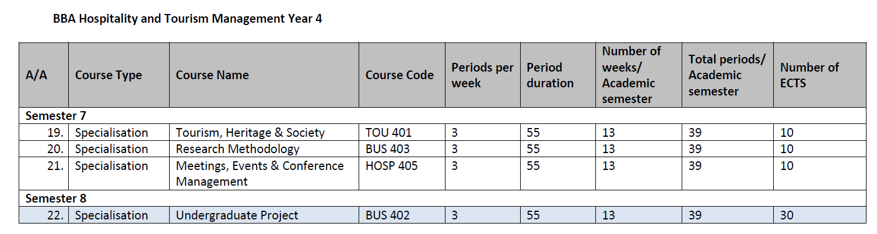This screenshot has width=877, height=234.
Task: Select the A/A column header
Action: click(x=37, y=75)
